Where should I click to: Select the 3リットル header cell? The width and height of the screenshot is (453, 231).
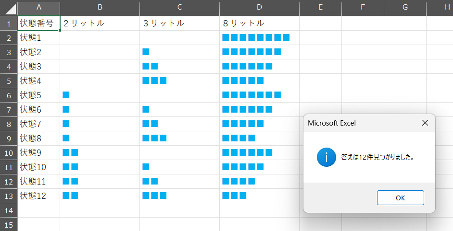pos(180,23)
